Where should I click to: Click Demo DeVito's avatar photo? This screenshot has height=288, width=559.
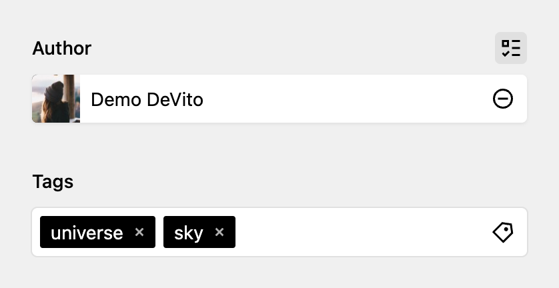(56, 99)
